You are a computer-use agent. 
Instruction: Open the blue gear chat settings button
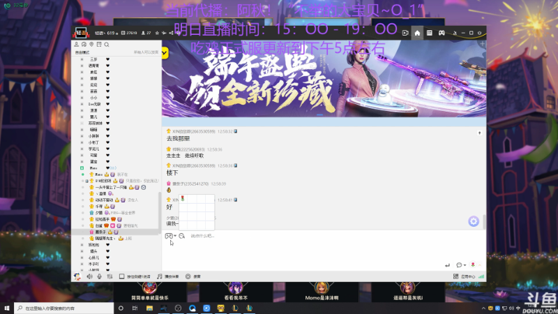click(474, 221)
